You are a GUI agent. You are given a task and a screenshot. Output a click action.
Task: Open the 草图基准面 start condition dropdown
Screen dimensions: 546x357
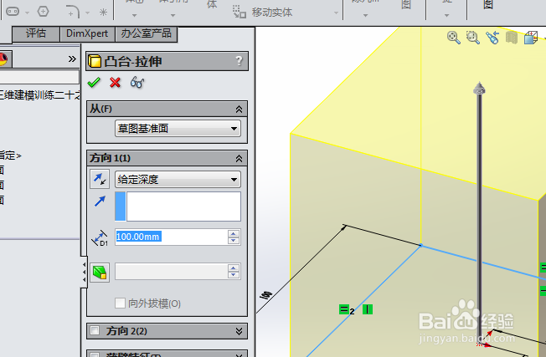[178, 129]
